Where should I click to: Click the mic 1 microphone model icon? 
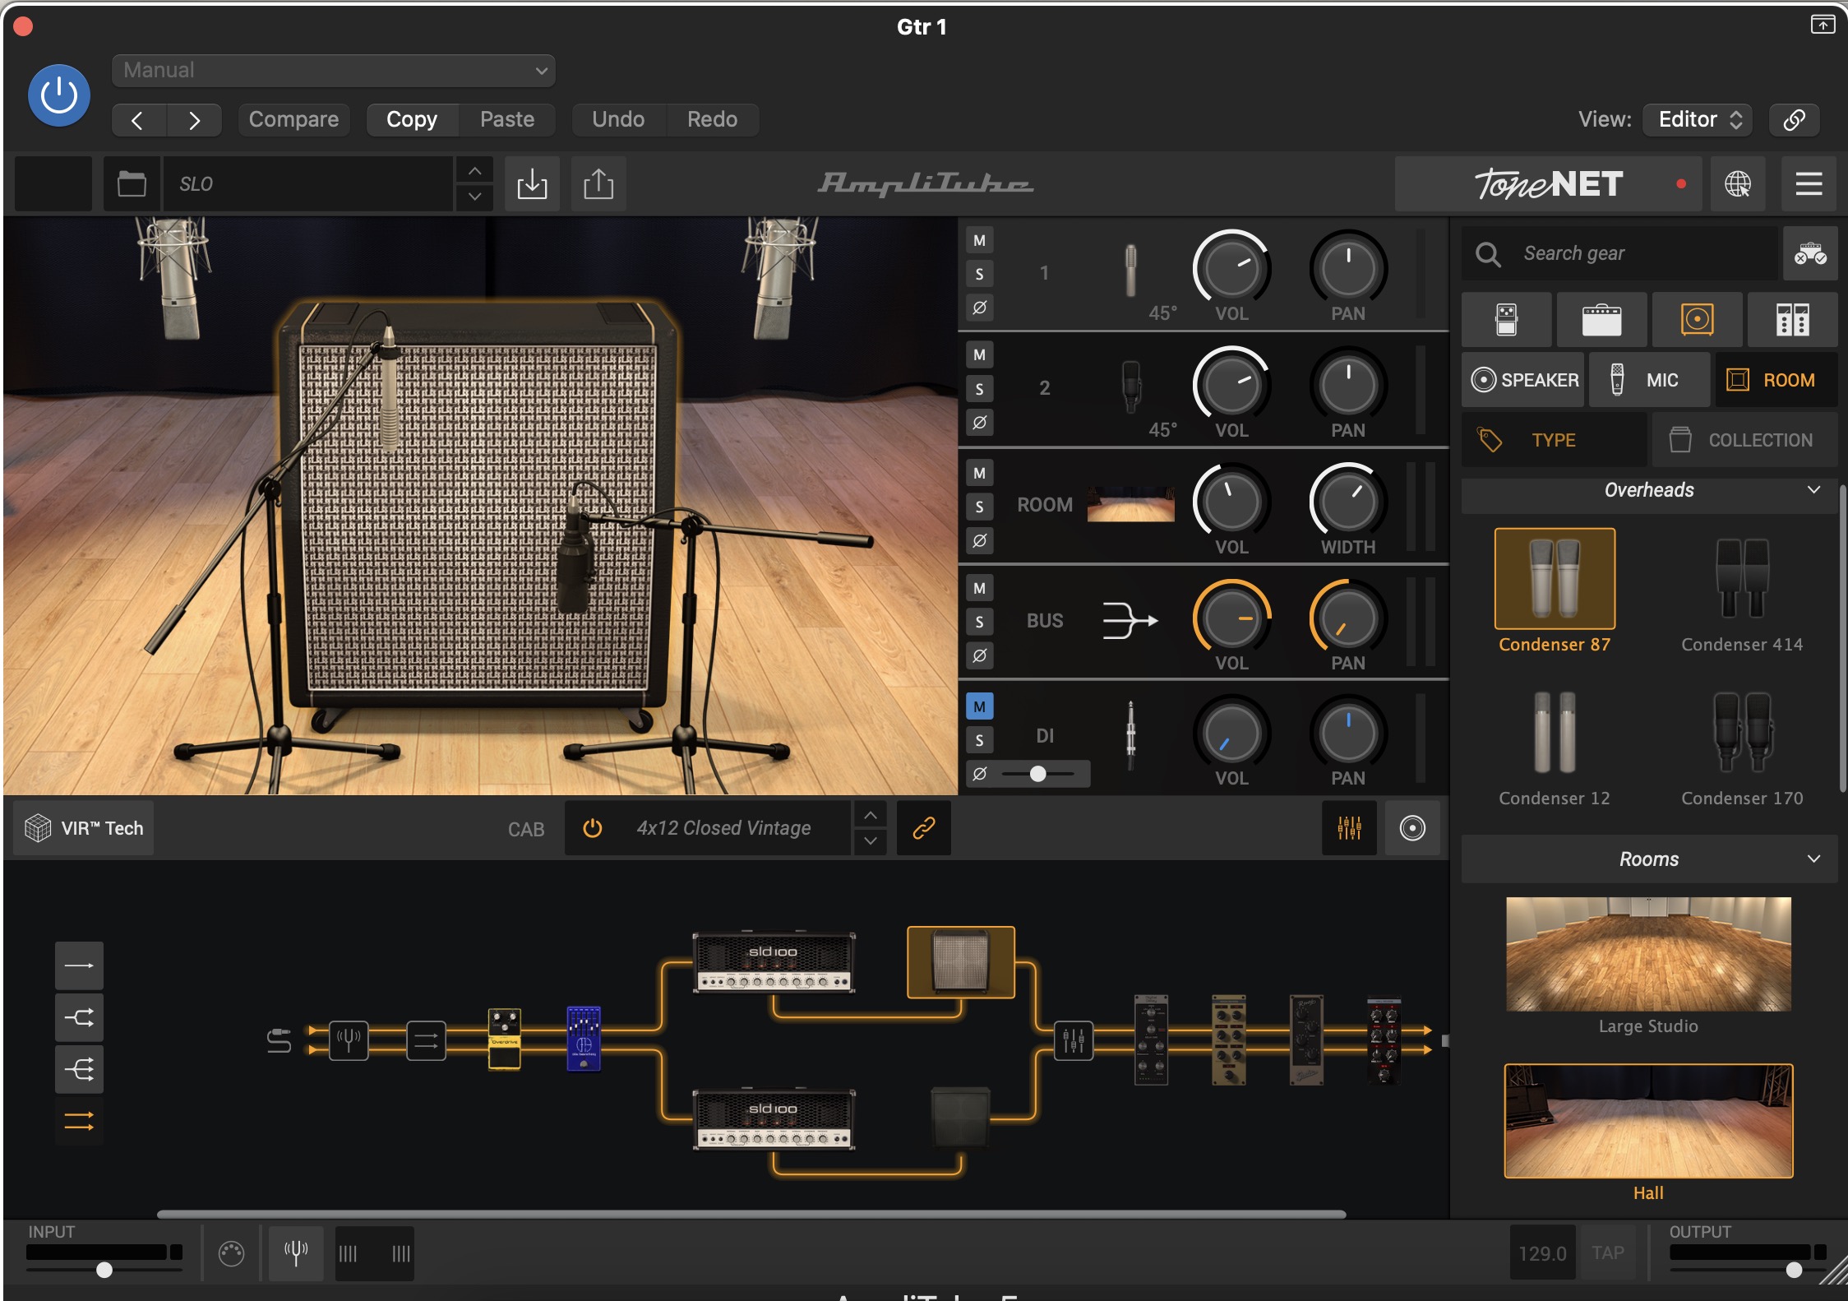coord(1131,271)
